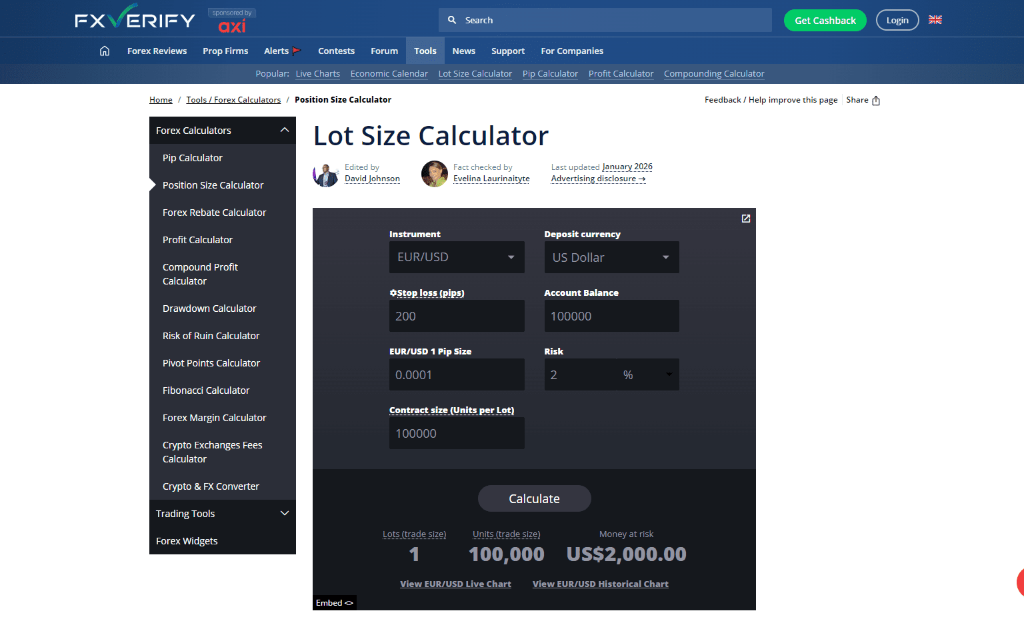This screenshot has height=619, width=1024.
Task: Click the search magnifier icon
Action: 451,20
